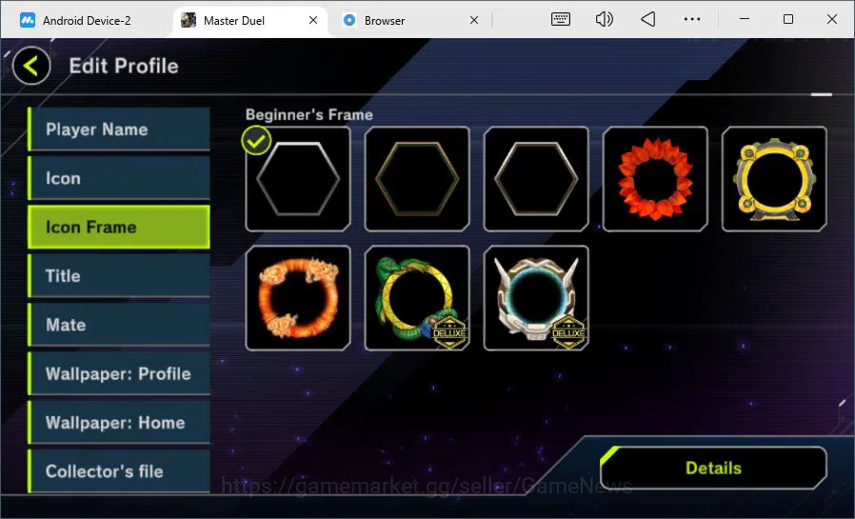Close the emulator window

[832, 19]
